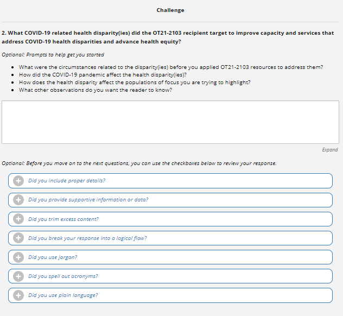Open 'Did you use plain language?' row text
343x316 pixels.
pos(63,295)
